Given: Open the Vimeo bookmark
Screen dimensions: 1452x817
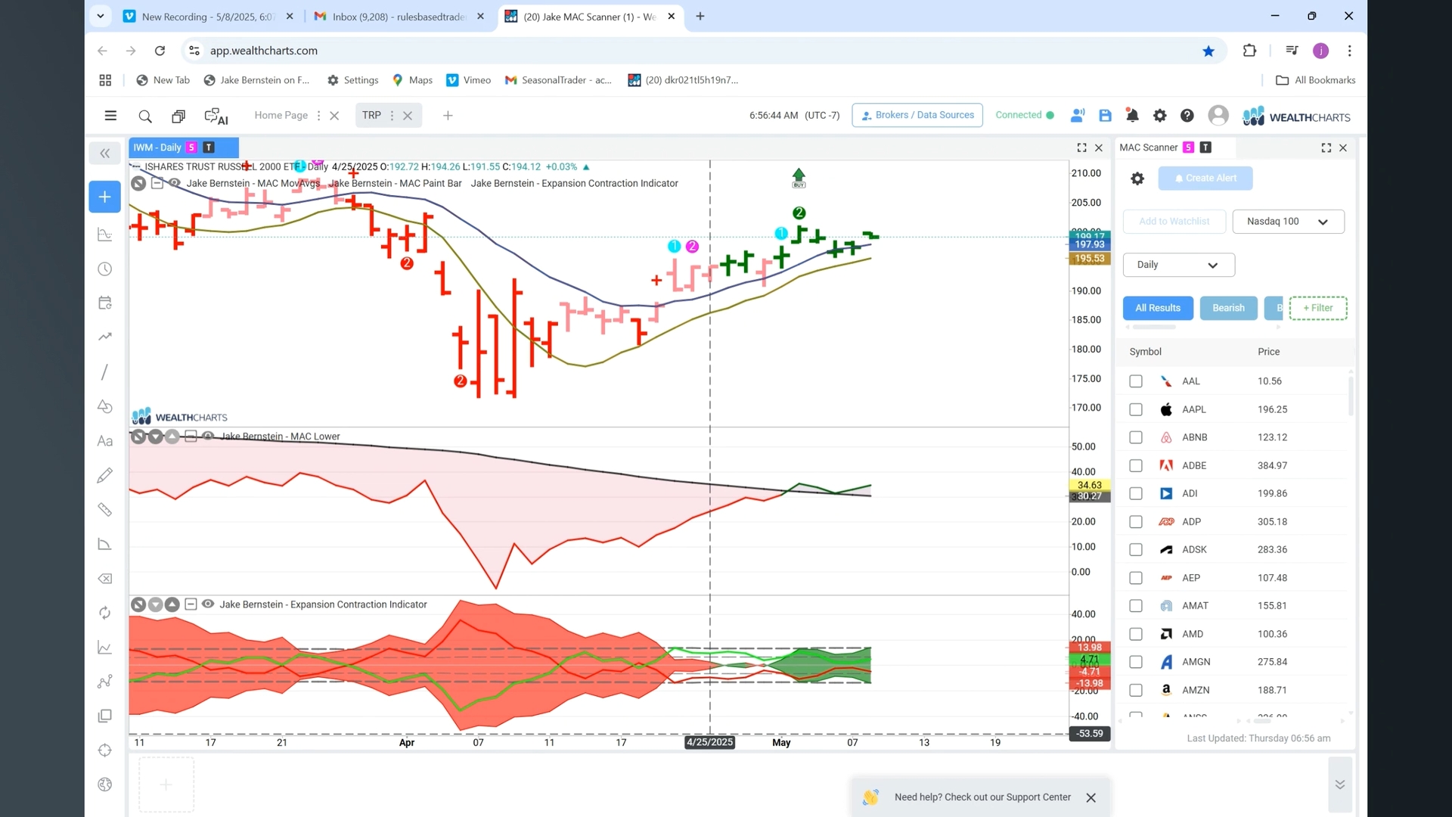Looking at the screenshot, I should pos(468,80).
